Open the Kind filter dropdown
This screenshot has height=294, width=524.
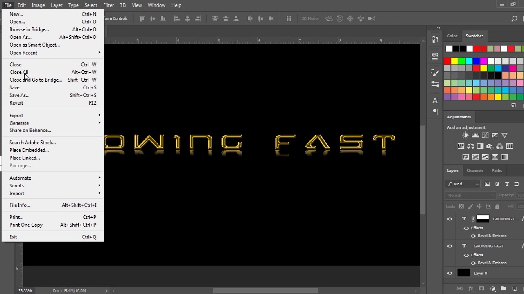pyautogui.click(x=463, y=184)
